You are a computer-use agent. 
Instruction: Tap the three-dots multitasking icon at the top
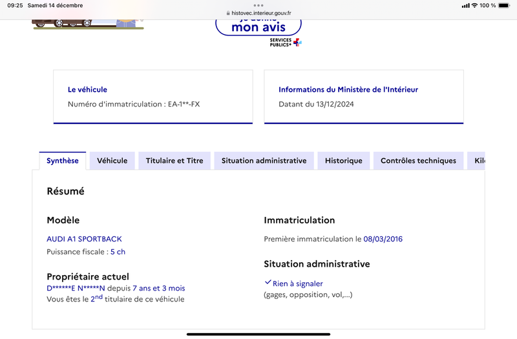coord(258,5)
